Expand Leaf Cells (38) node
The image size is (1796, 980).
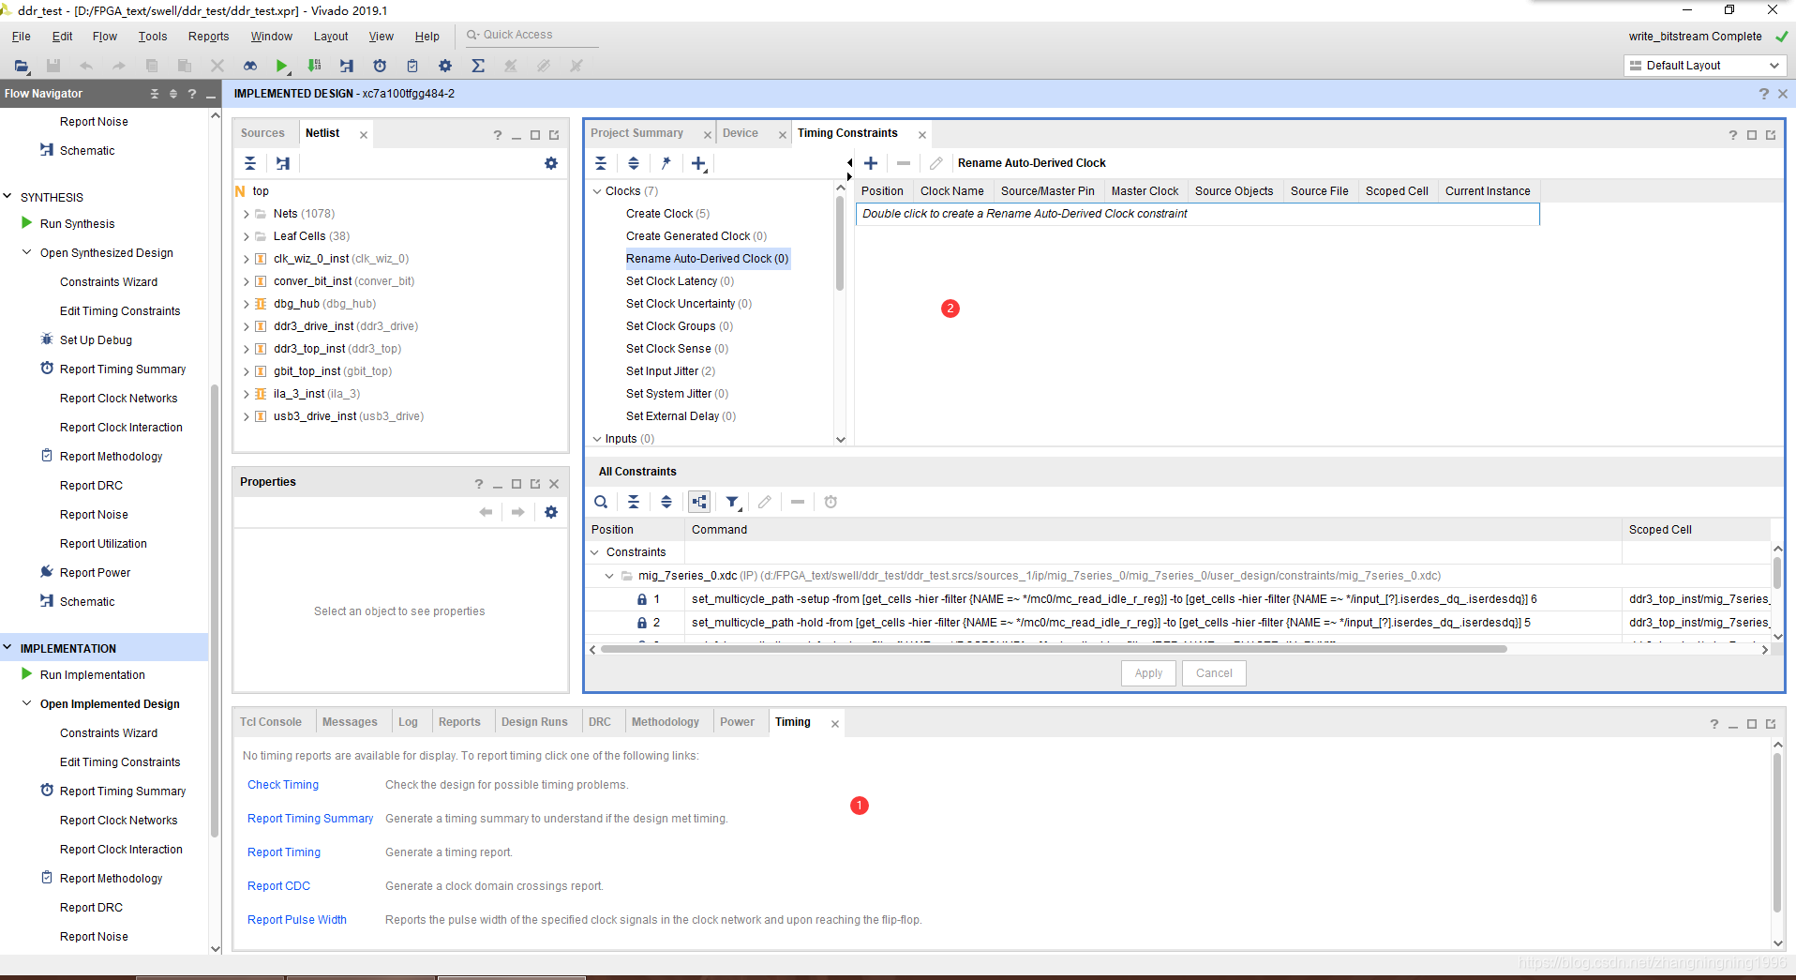pos(247,236)
